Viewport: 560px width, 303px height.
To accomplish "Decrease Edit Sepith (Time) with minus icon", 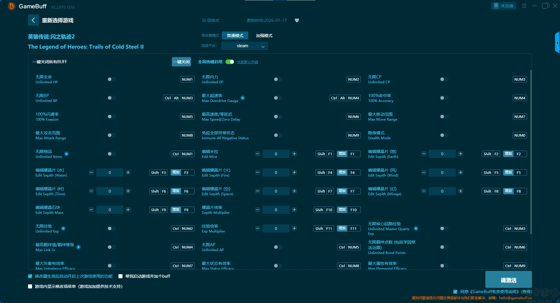I will pyautogui.click(x=91, y=191).
